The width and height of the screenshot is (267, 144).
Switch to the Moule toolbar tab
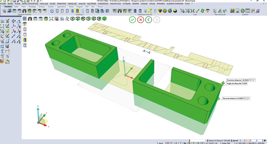[71, 7]
